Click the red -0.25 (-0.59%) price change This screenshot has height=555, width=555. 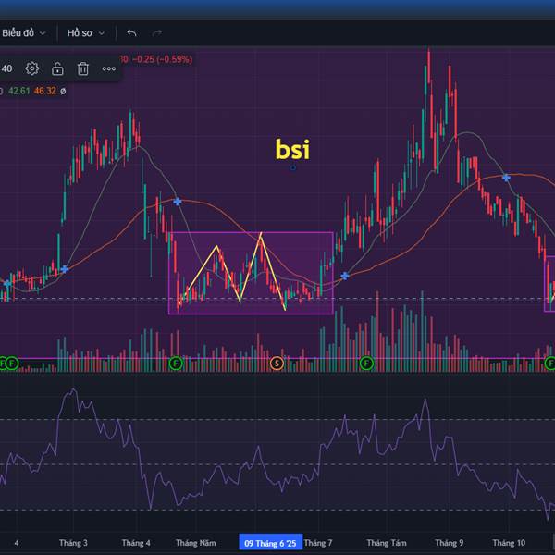point(163,59)
